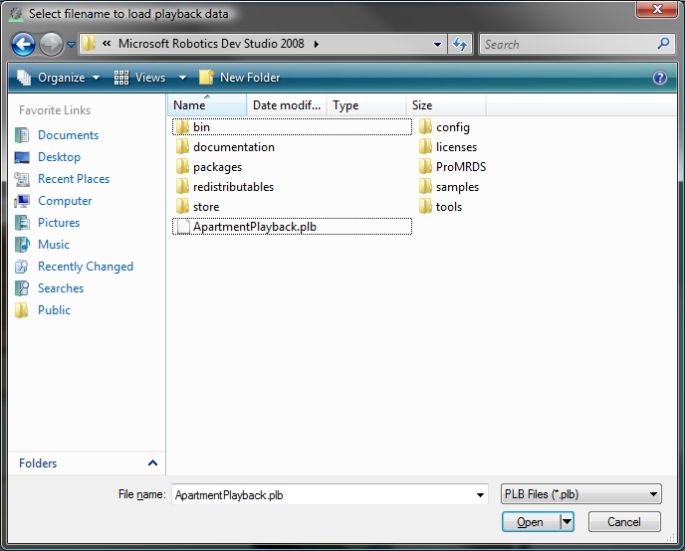Sort by Name column header
This screenshot has width=685, height=551.
207,105
